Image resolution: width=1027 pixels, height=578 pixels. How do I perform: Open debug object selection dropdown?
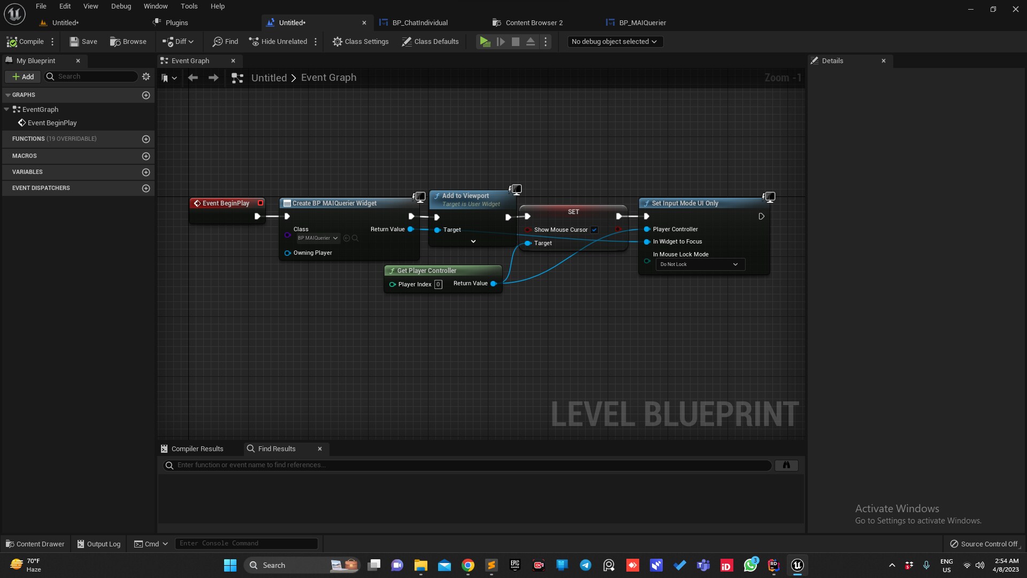615,42
